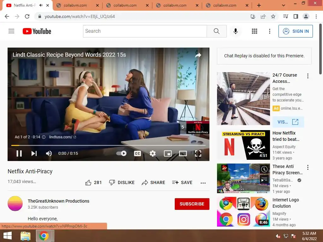Open TheGreatUnknown Productions channel name
This screenshot has height=242, width=323.
click(x=58, y=201)
